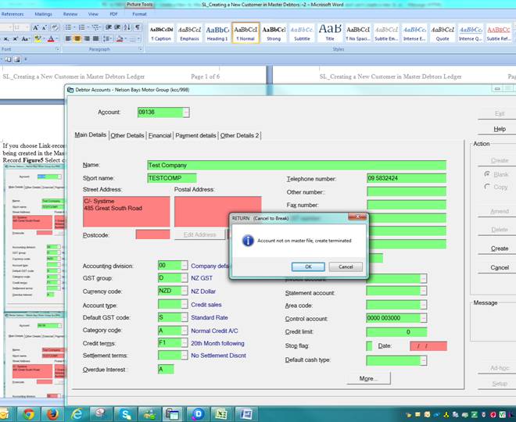Open Font dialog launcher
This screenshot has width=516, height=422.
(x=57, y=49)
